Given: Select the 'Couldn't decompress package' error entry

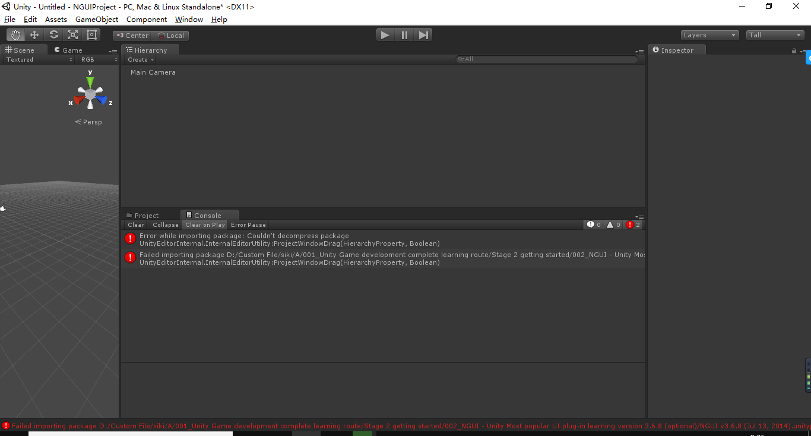Looking at the screenshot, I should pyautogui.click(x=384, y=239).
